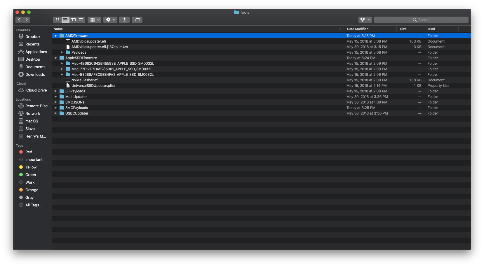Image resolution: width=484 pixels, height=267 pixels.
Task: Select Remote Disc location
Action: (x=36, y=106)
